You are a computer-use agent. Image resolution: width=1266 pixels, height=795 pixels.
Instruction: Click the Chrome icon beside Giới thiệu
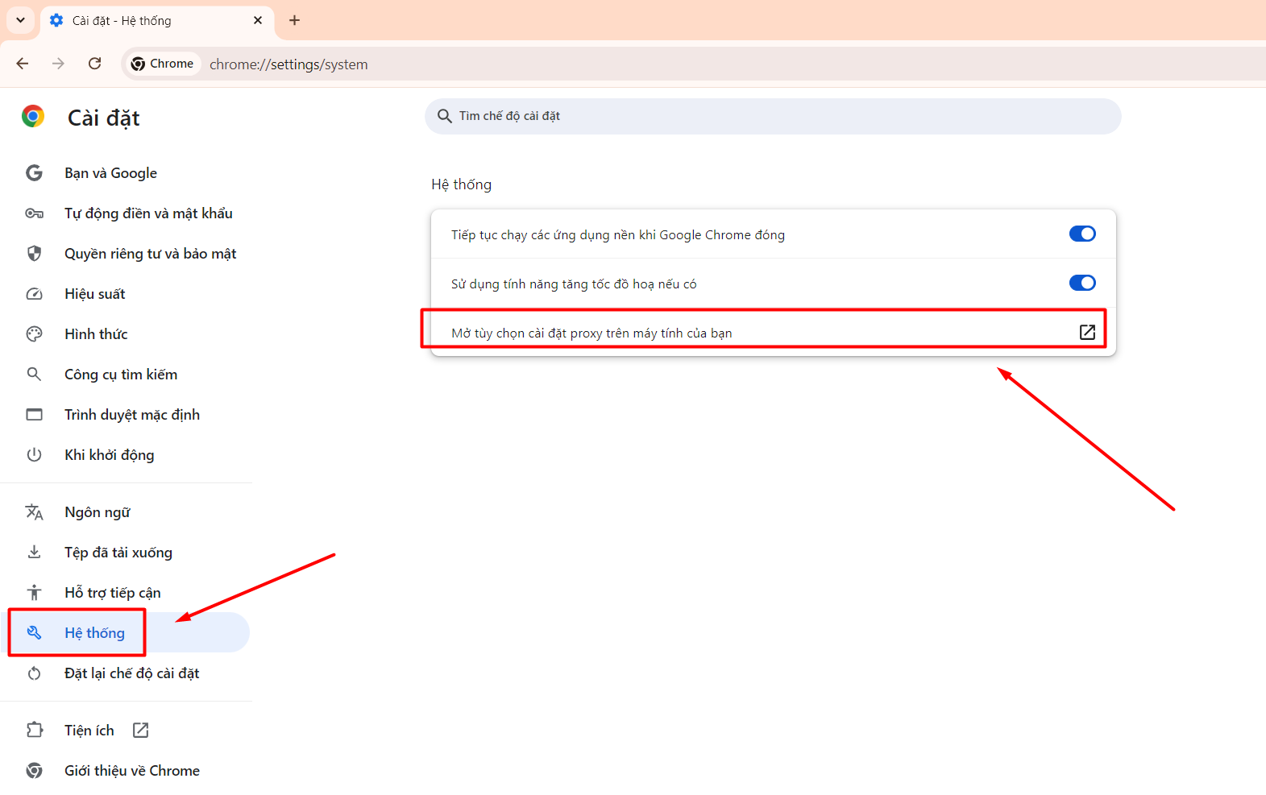34,771
